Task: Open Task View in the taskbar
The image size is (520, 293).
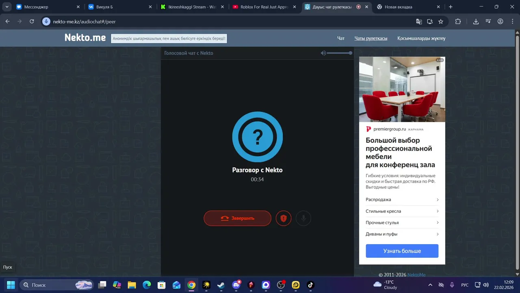Action: [x=102, y=285]
